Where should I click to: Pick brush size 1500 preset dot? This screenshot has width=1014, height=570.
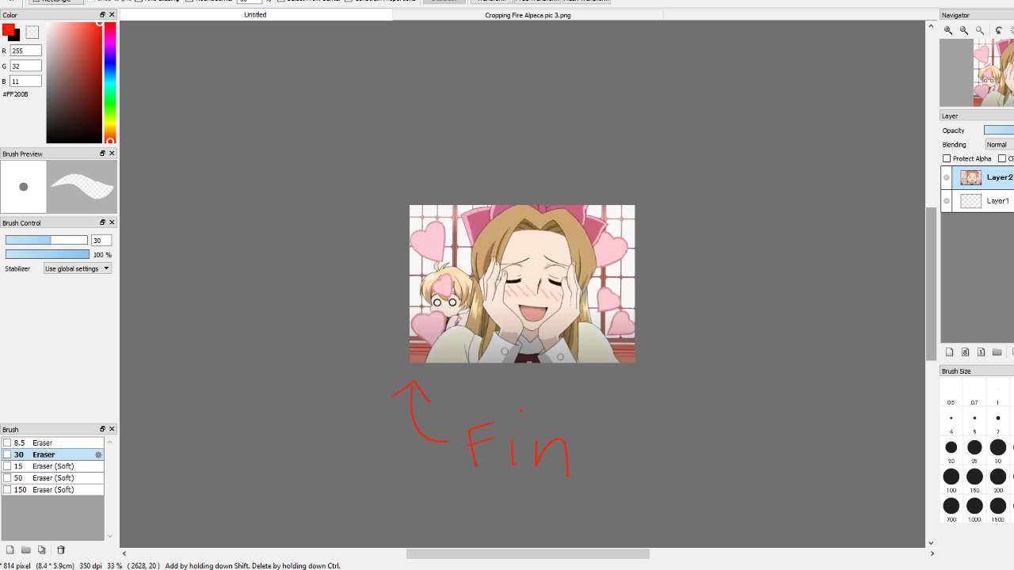coord(998,506)
